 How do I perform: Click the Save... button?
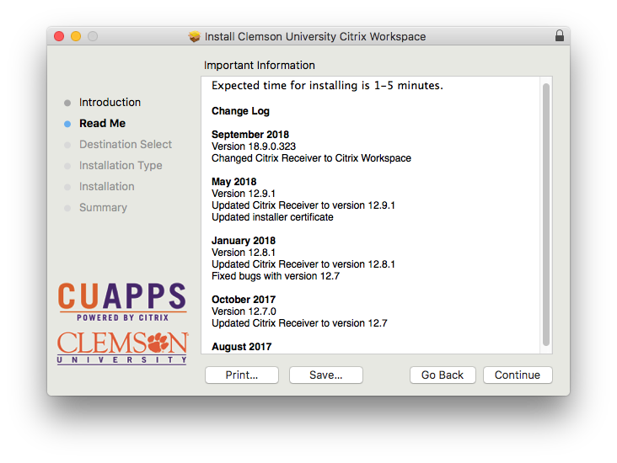point(326,375)
